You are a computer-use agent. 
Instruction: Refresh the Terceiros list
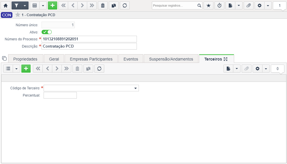99,69
